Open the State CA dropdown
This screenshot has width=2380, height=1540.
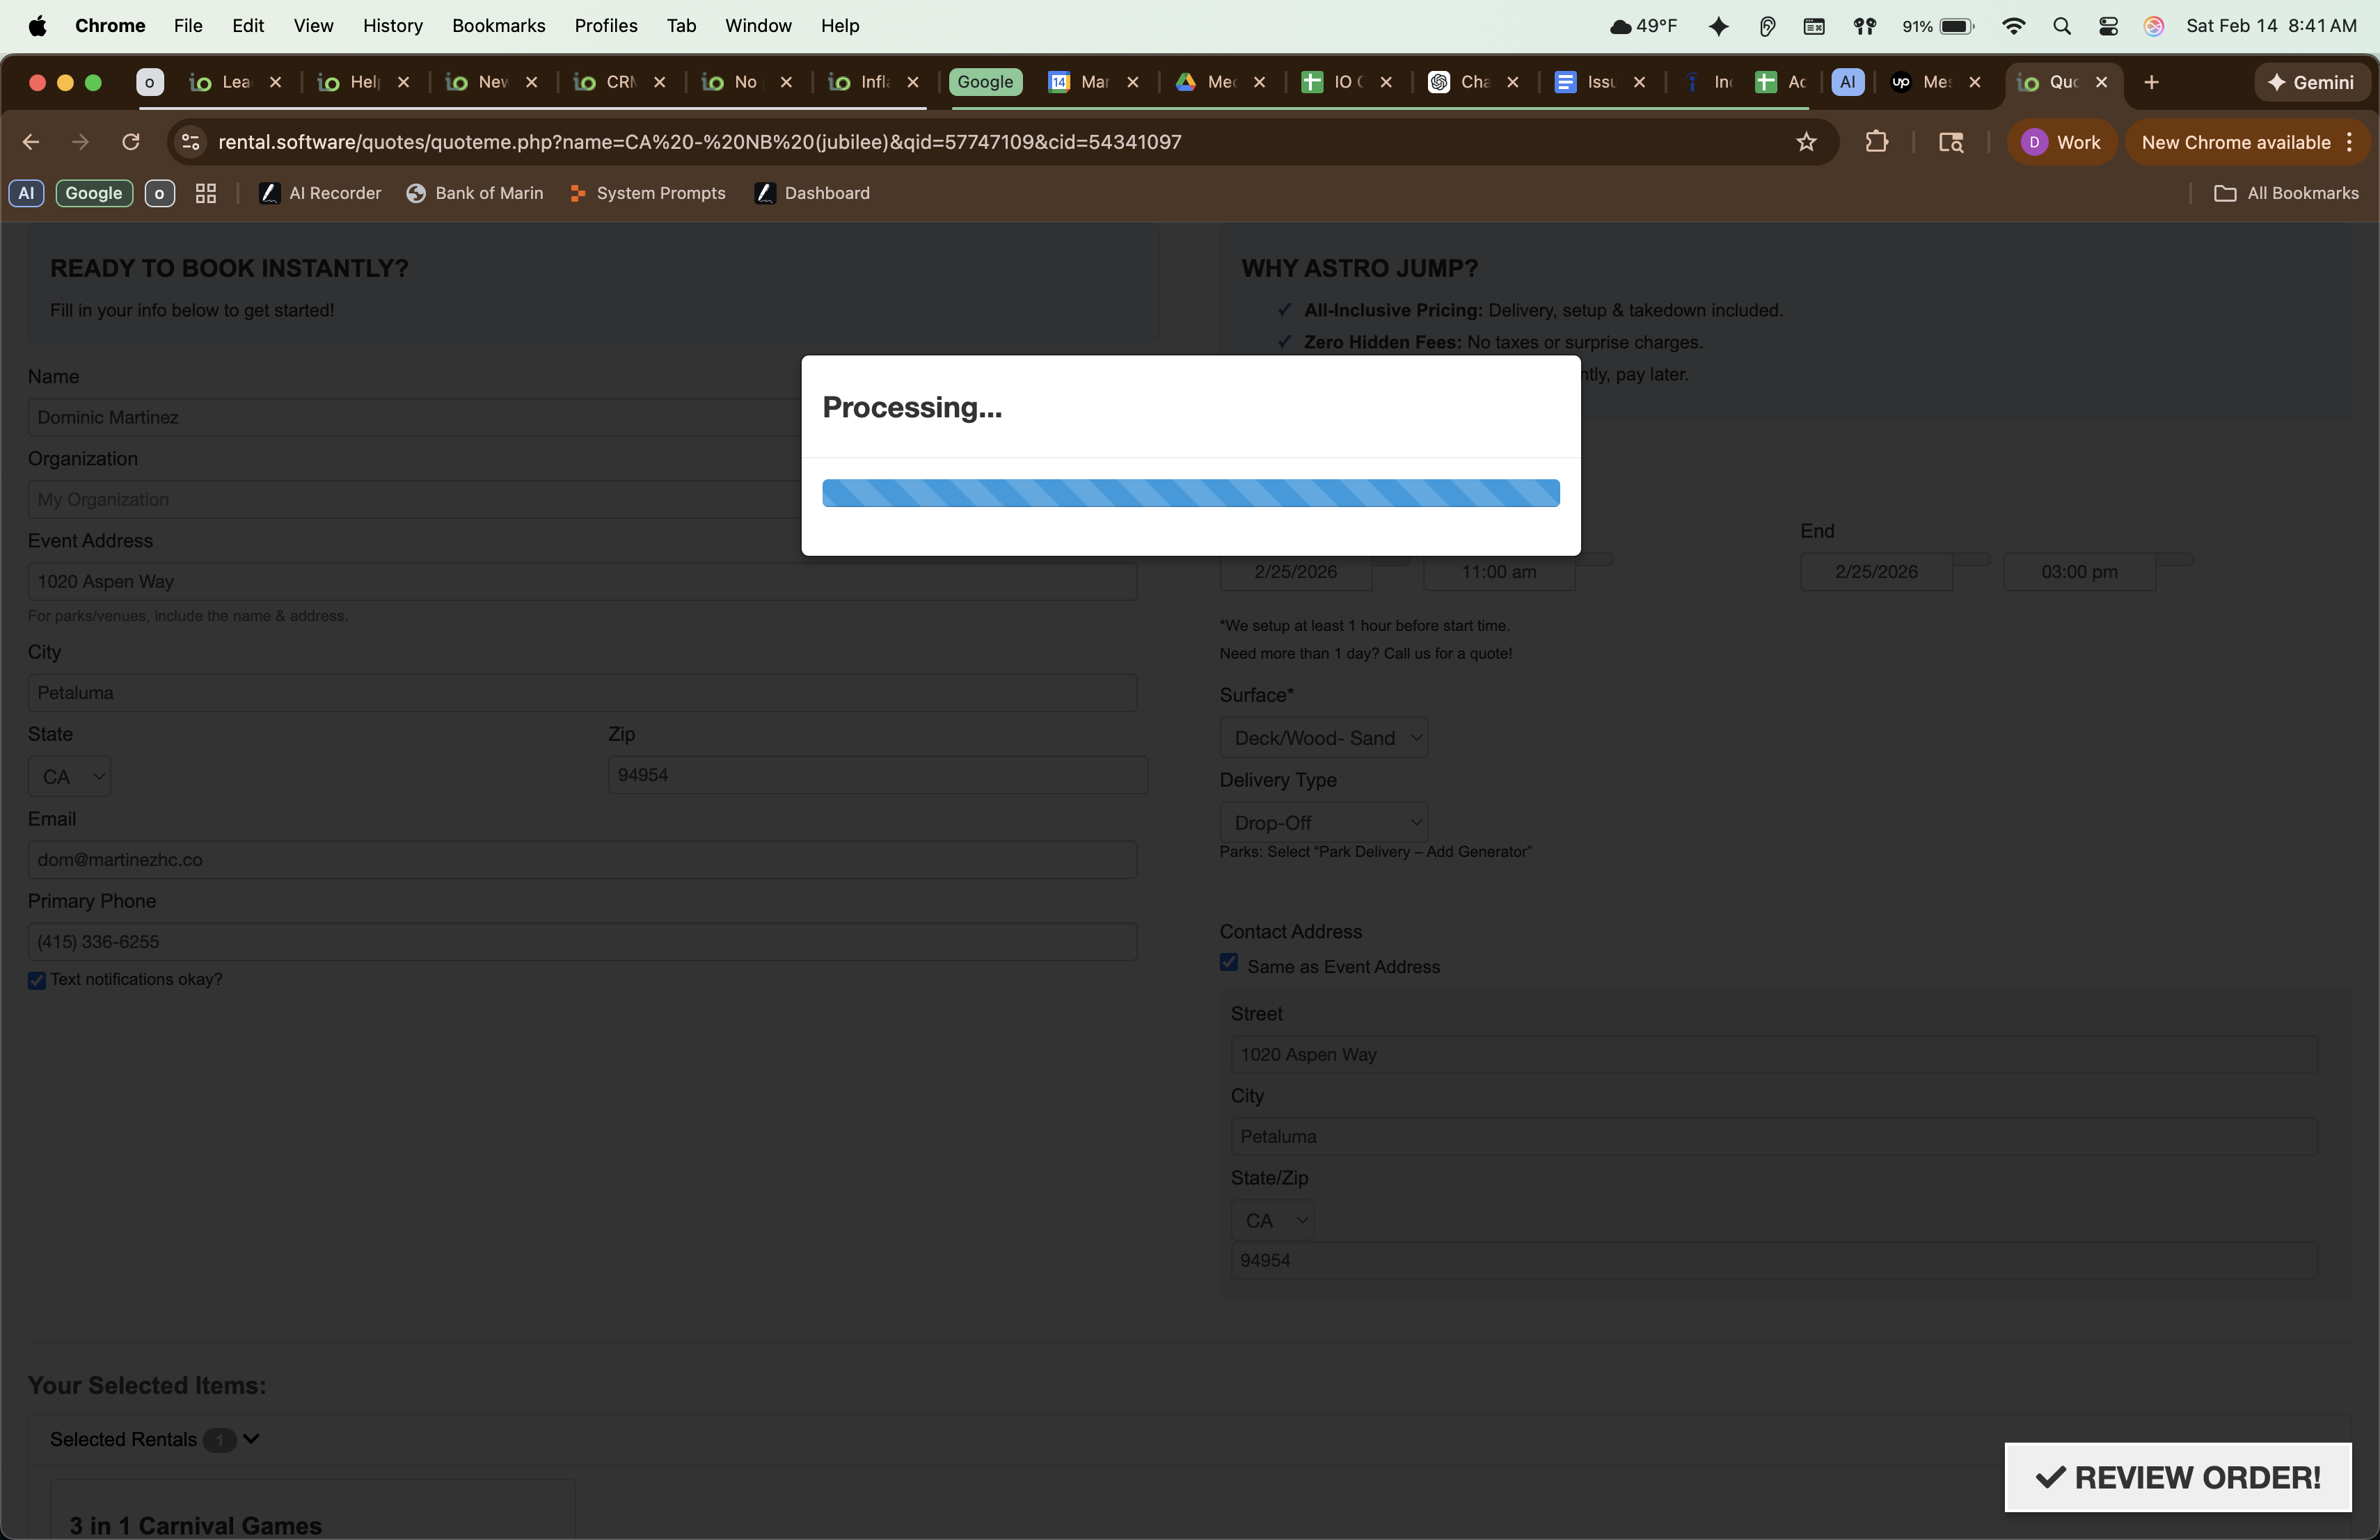(x=69, y=776)
